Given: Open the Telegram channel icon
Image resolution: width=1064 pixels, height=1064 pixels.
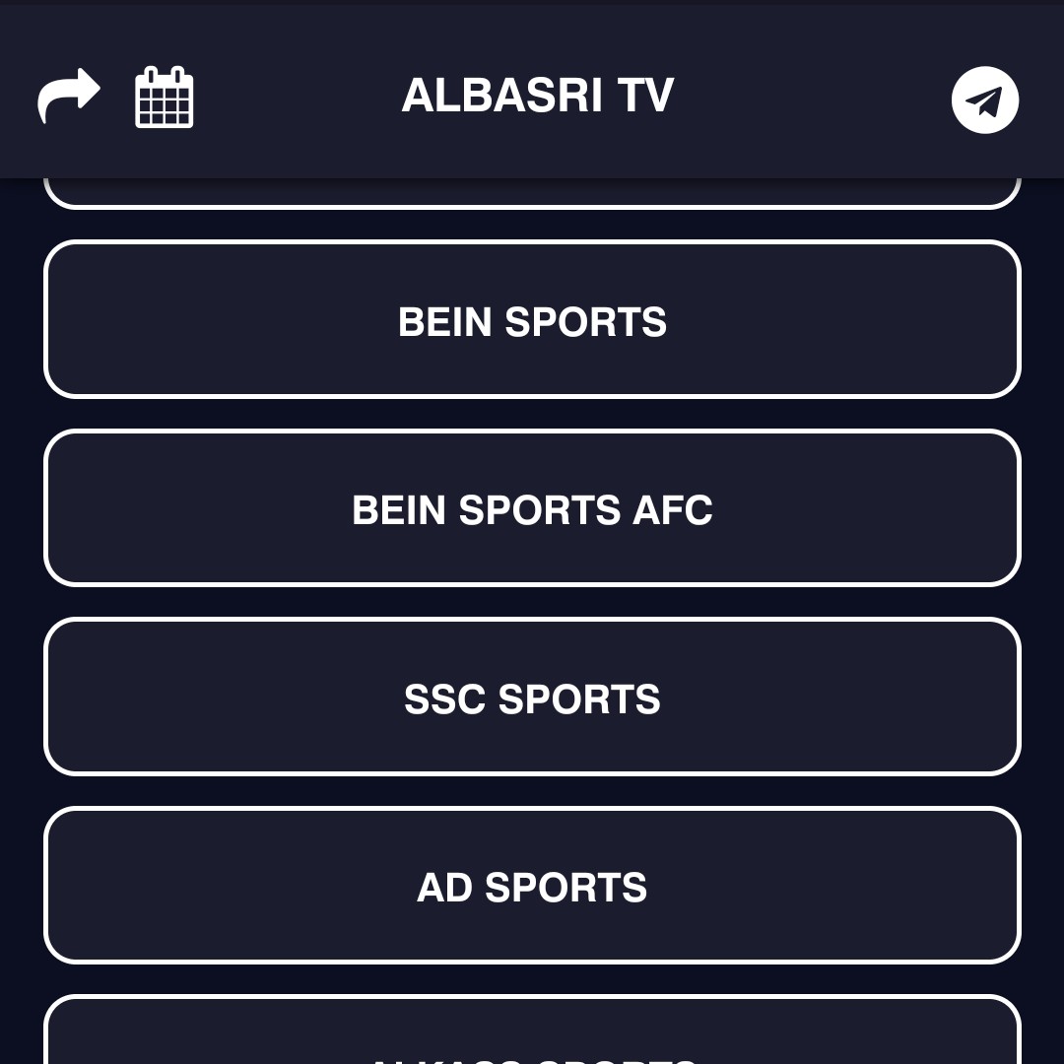Looking at the screenshot, I should [x=984, y=100].
